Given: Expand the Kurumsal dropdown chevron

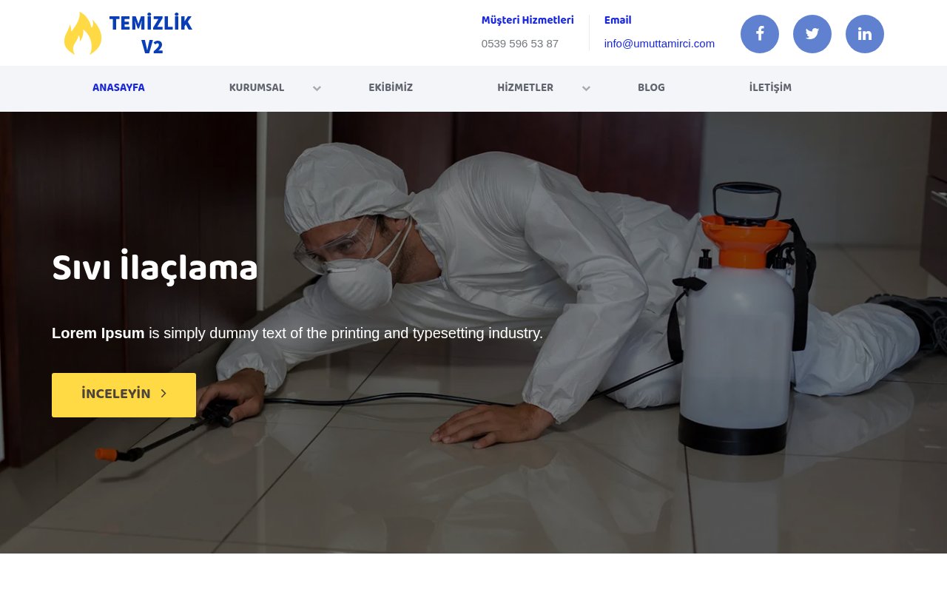Looking at the screenshot, I should 317,88.
